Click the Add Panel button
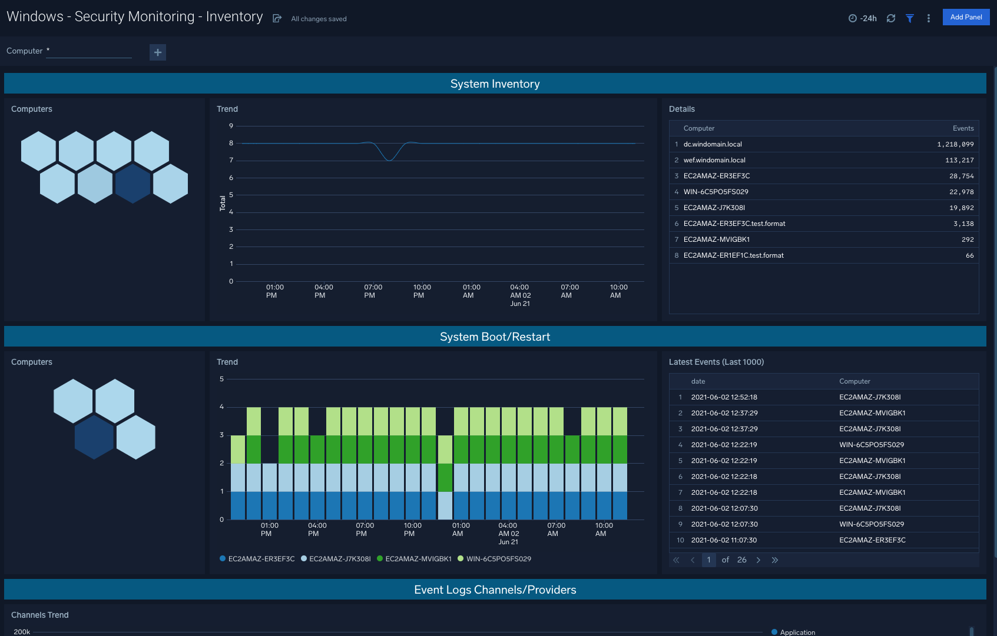The width and height of the screenshot is (997, 636). pos(966,17)
